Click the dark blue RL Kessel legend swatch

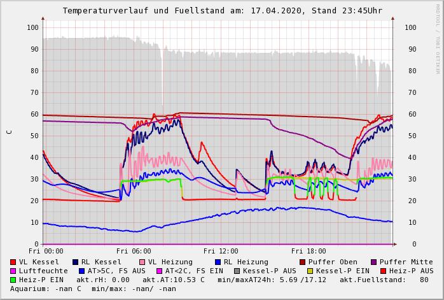(x=76, y=262)
